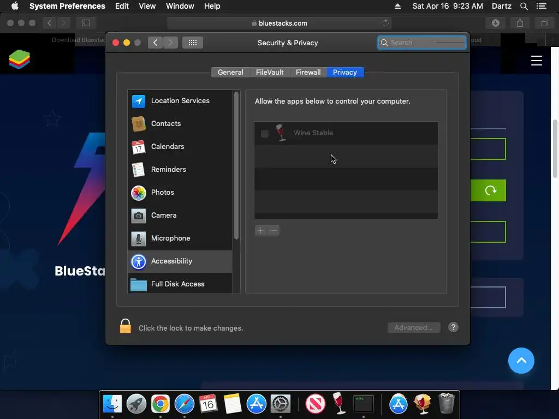Screen dimensions: 559x419
Task: Show all preferences grid icon
Action: pyautogui.click(x=193, y=43)
